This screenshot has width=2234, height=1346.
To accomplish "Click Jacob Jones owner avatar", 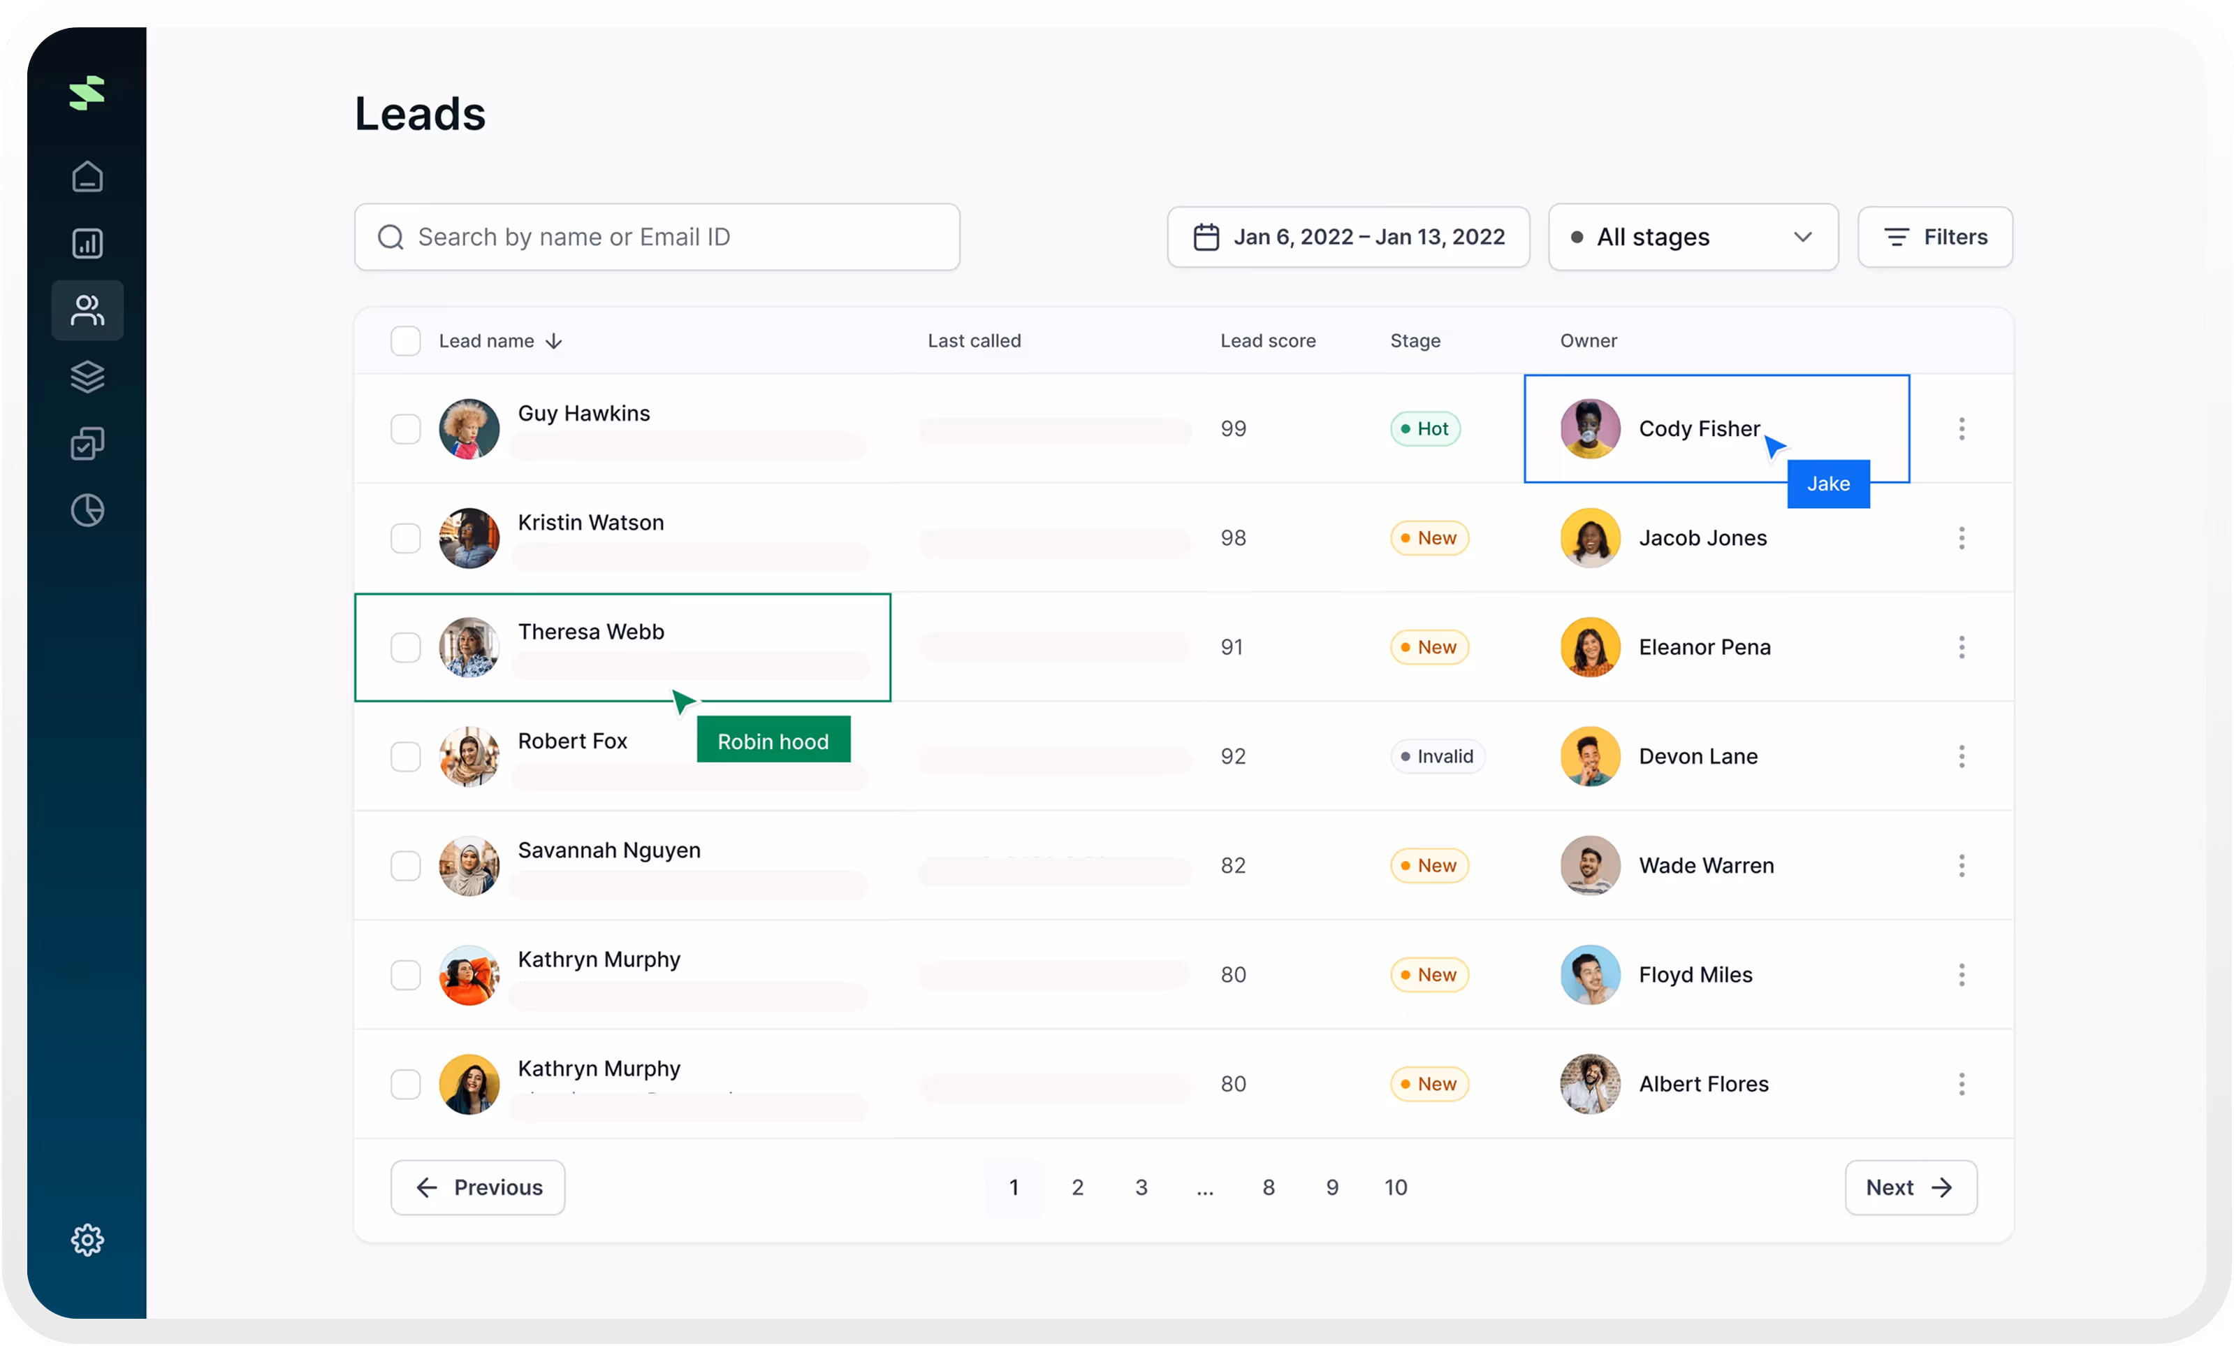I will click(1590, 538).
